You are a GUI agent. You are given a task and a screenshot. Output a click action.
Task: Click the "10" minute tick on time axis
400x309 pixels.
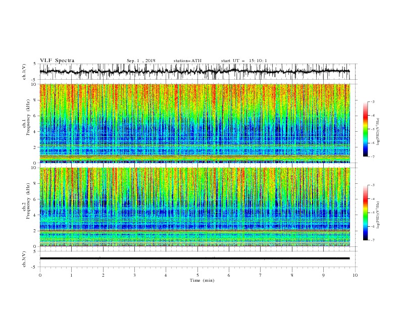point(355,275)
